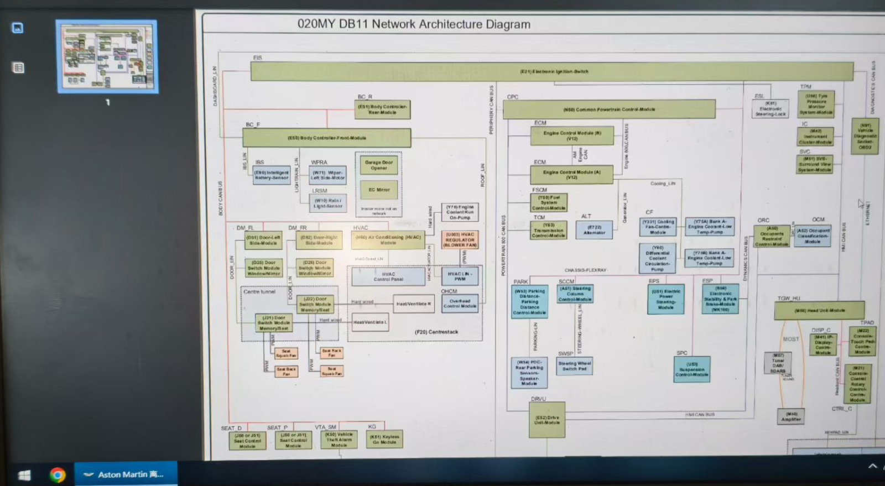The height and width of the screenshot is (486, 885).
Task: Open the Windows Start menu
Action: click(x=24, y=475)
